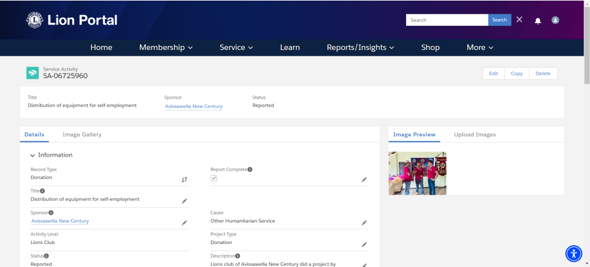Show info tooltip beside Description label
Screen dimensions: 590x267
coord(238,256)
